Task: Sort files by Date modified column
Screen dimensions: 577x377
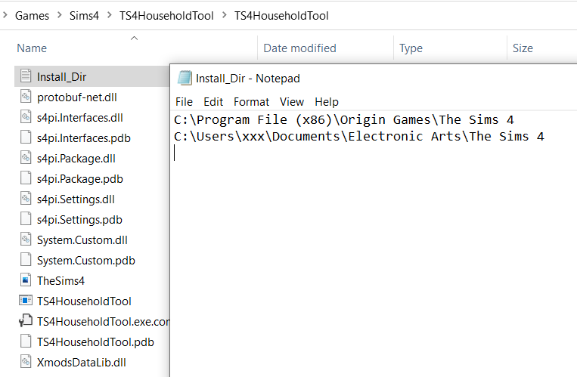Action: (x=300, y=48)
